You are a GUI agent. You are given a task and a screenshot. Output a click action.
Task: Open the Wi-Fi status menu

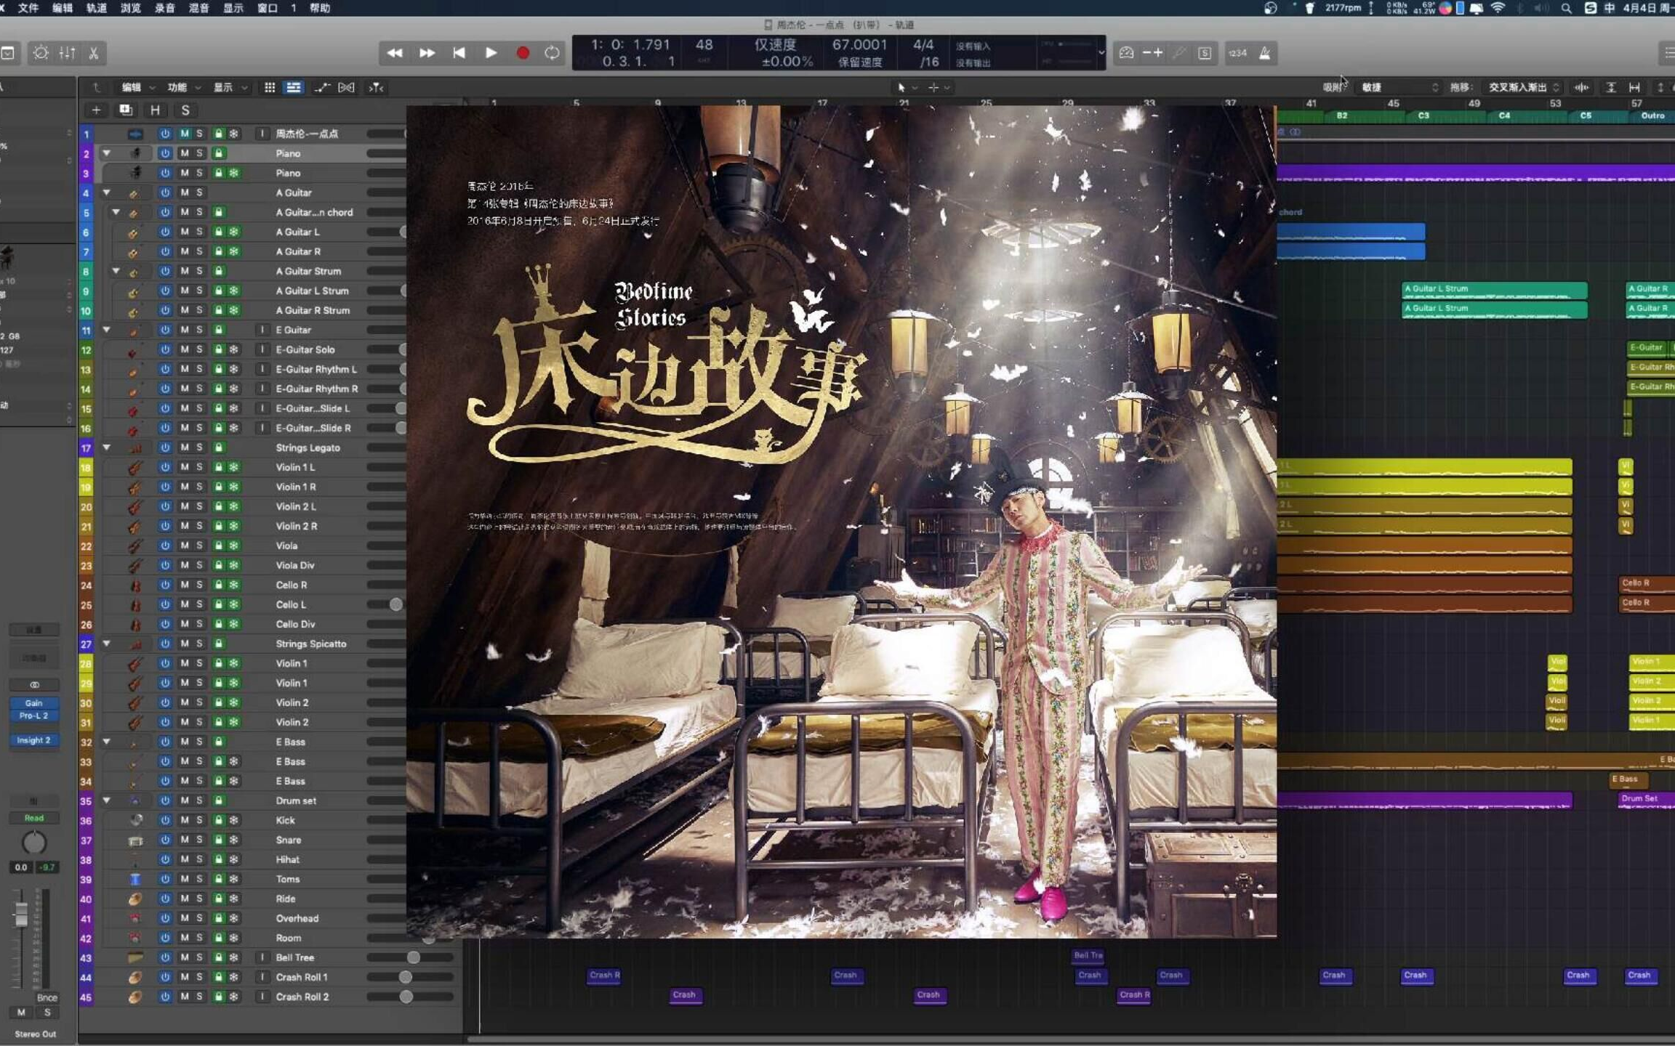[1498, 8]
